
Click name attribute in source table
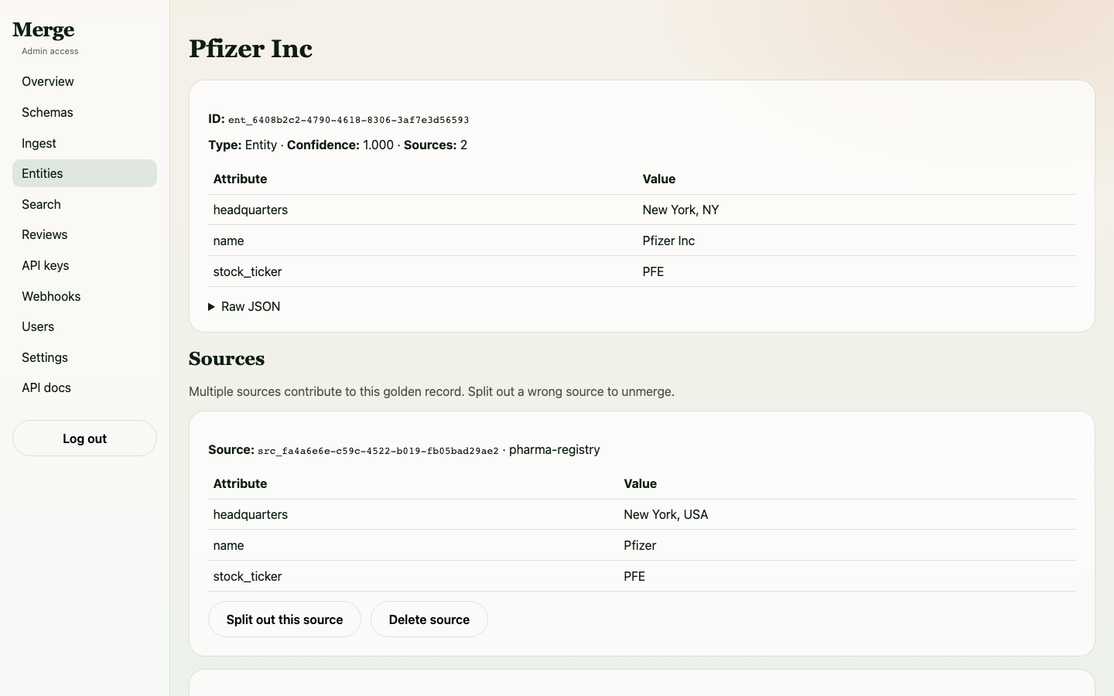tap(228, 545)
